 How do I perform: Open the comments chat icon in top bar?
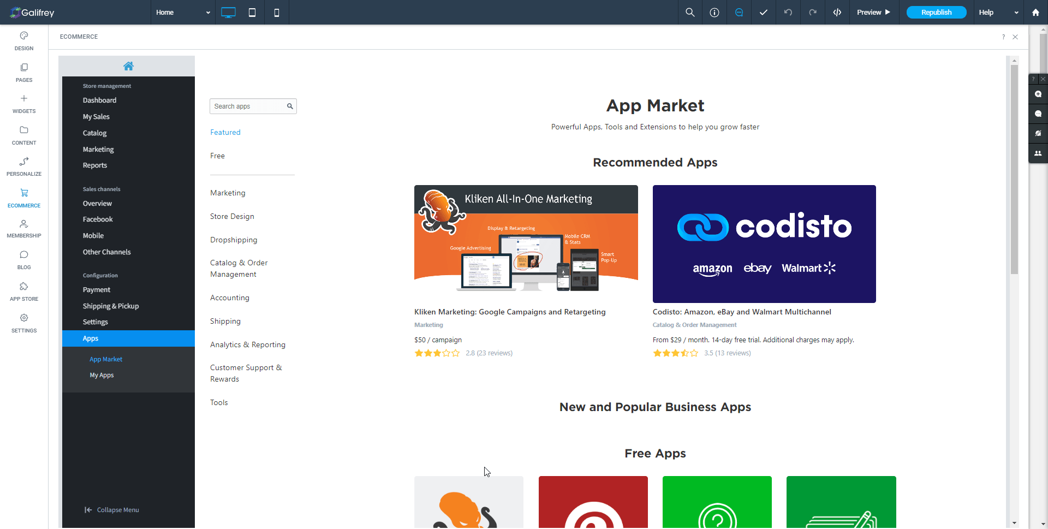click(739, 13)
